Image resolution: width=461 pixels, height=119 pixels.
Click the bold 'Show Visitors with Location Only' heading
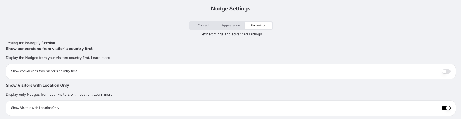tap(37, 85)
